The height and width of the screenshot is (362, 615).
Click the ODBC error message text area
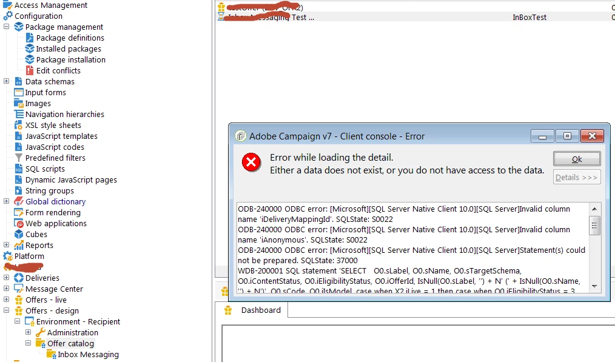pos(412,247)
